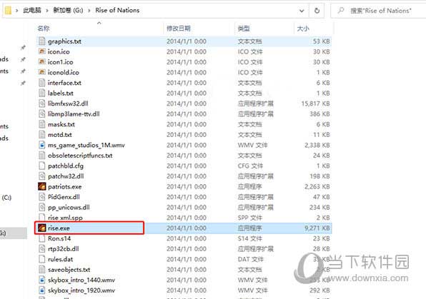This screenshot has width=426, height=299.
Task: Click the saveobjects.txt document icon
Action: [42, 270]
